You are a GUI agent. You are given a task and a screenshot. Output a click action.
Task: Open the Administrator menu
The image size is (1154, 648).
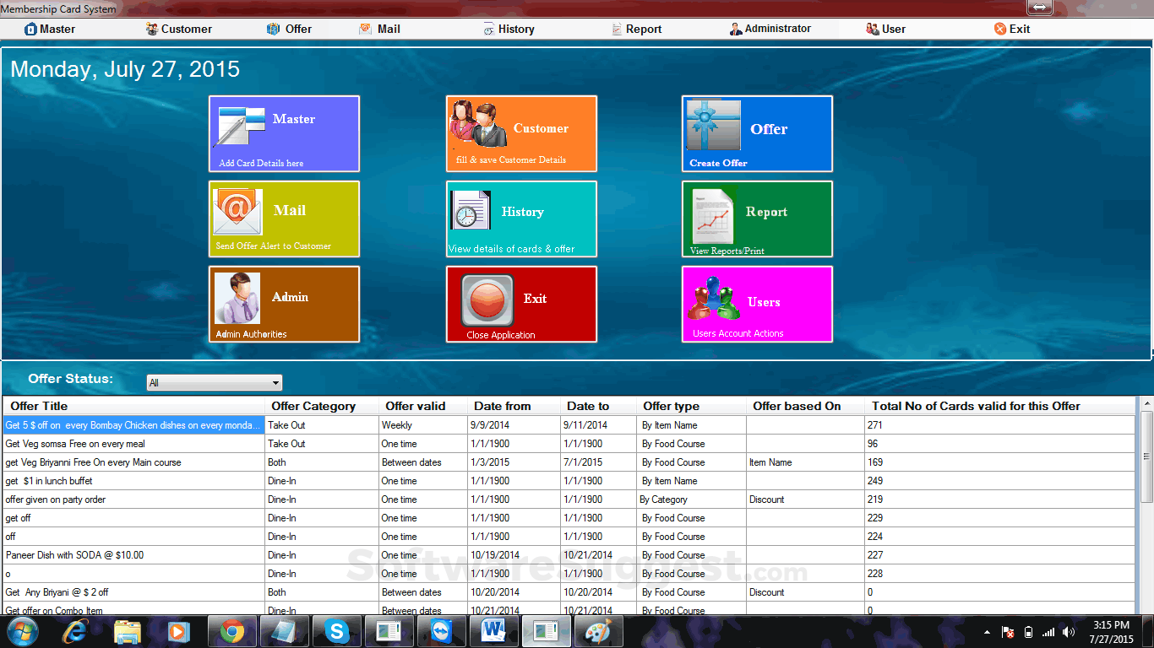coord(770,28)
